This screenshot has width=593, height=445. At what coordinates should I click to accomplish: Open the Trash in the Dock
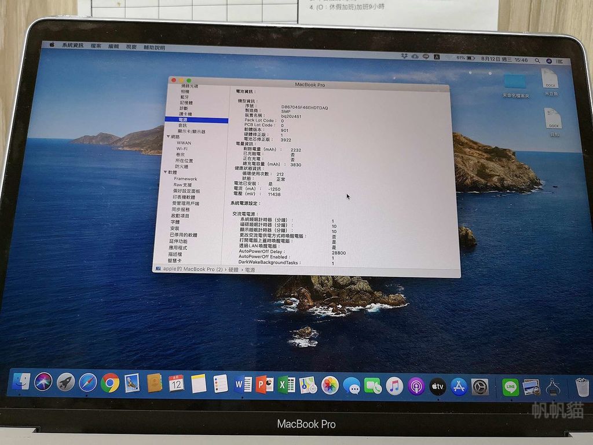(x=582, y=388)
